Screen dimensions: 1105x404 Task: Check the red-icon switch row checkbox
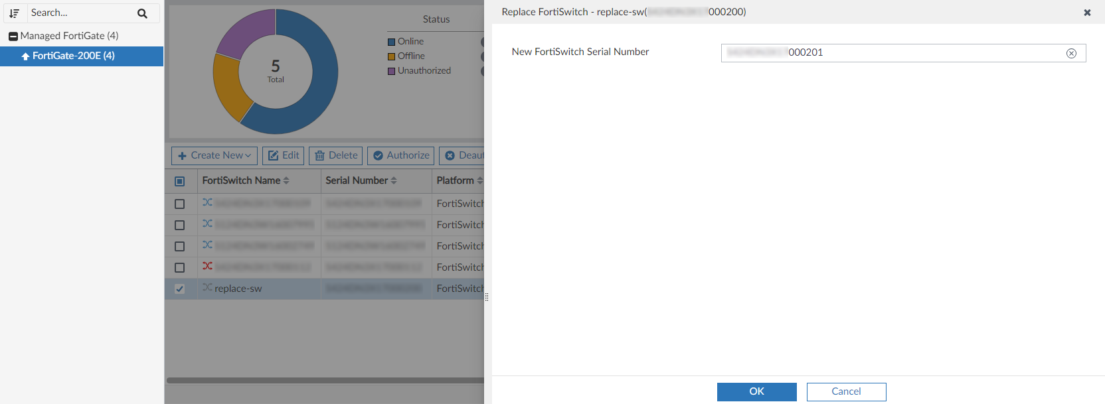coord(179,267)
